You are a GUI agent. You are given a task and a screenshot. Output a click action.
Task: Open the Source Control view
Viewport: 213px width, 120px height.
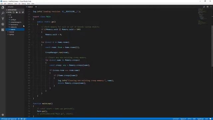tap(3, 19)
